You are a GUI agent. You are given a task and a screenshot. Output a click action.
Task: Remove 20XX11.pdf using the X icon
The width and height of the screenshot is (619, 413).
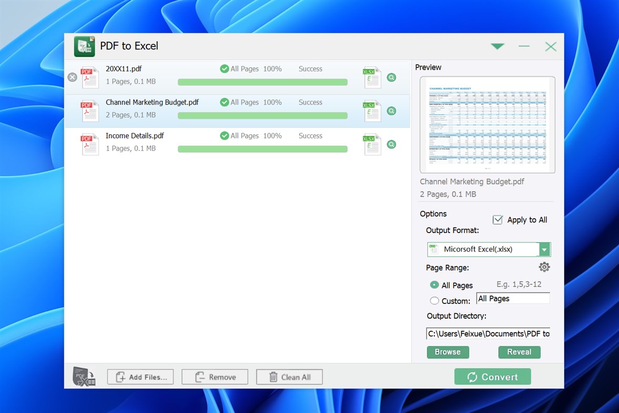click(x=72, y=77)
